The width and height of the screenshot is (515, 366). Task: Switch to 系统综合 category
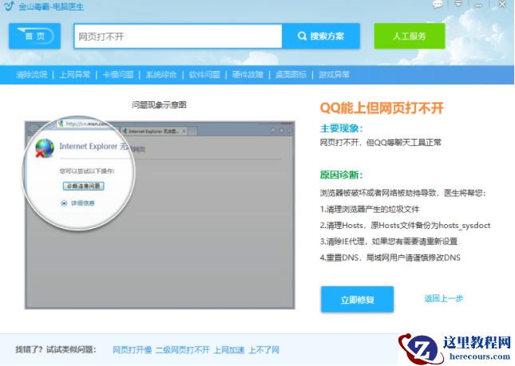161,75
